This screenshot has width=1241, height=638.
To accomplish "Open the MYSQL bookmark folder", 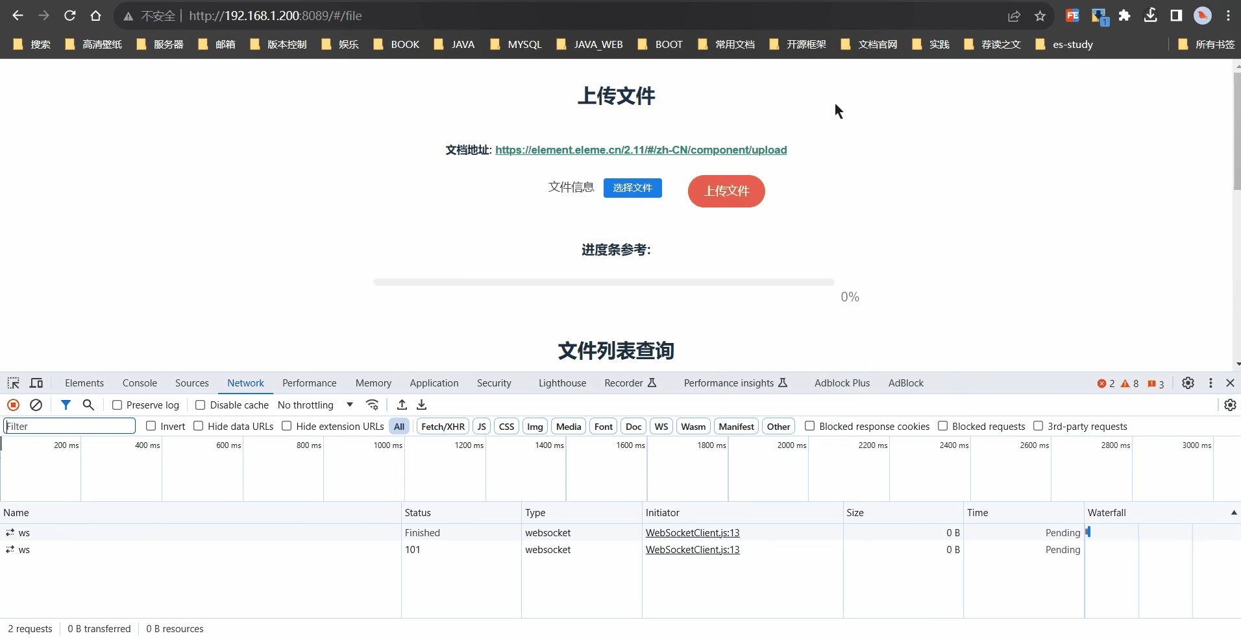I will click(516, 44).
